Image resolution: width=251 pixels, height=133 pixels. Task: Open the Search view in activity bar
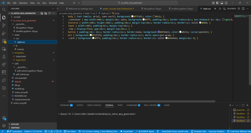pyautogui.click(x=4, y=10)
